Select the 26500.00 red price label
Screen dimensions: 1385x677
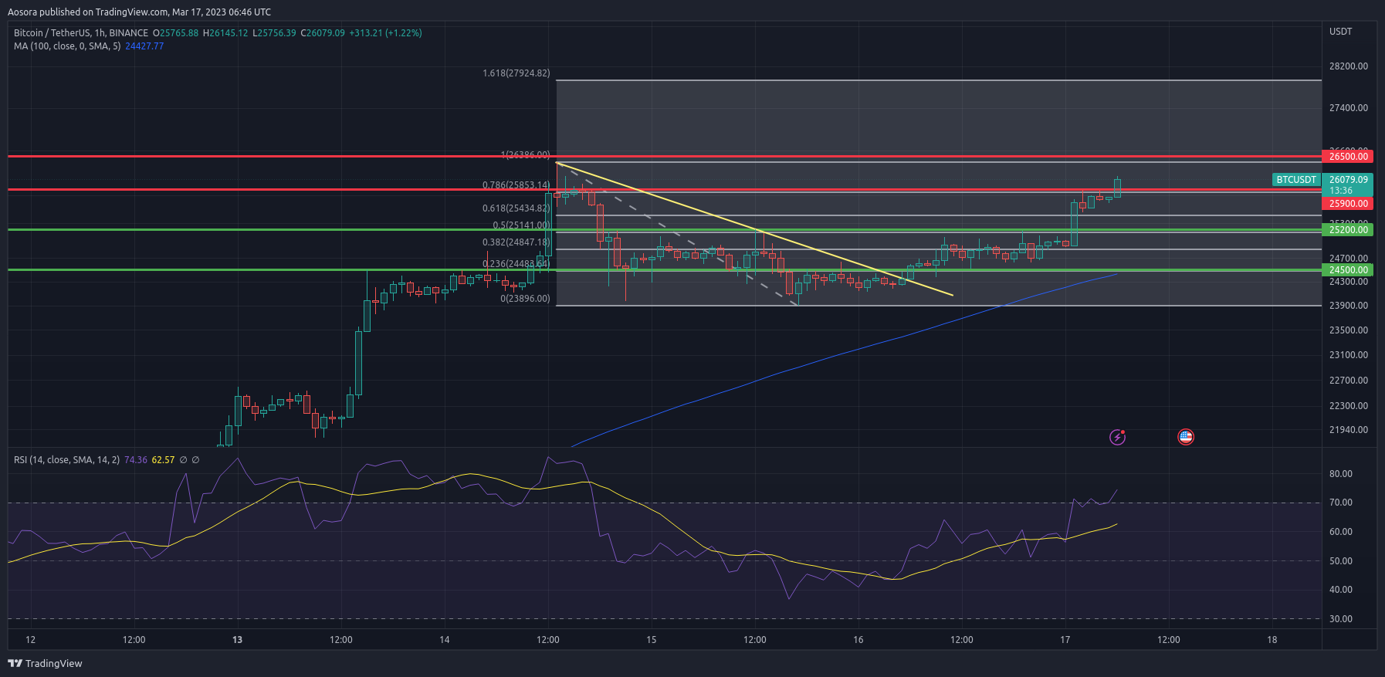pyautogui.click(x=1348, y=157)
